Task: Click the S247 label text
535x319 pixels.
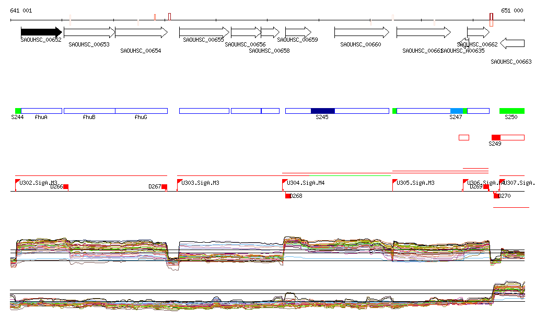Action: pos(456,117)
